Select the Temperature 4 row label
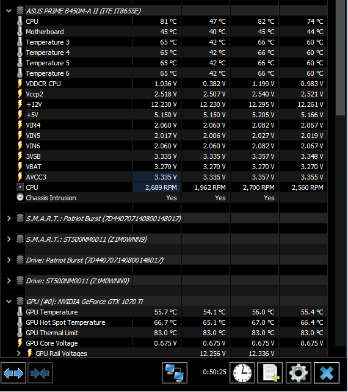348x392 pixels. [48, 53]
